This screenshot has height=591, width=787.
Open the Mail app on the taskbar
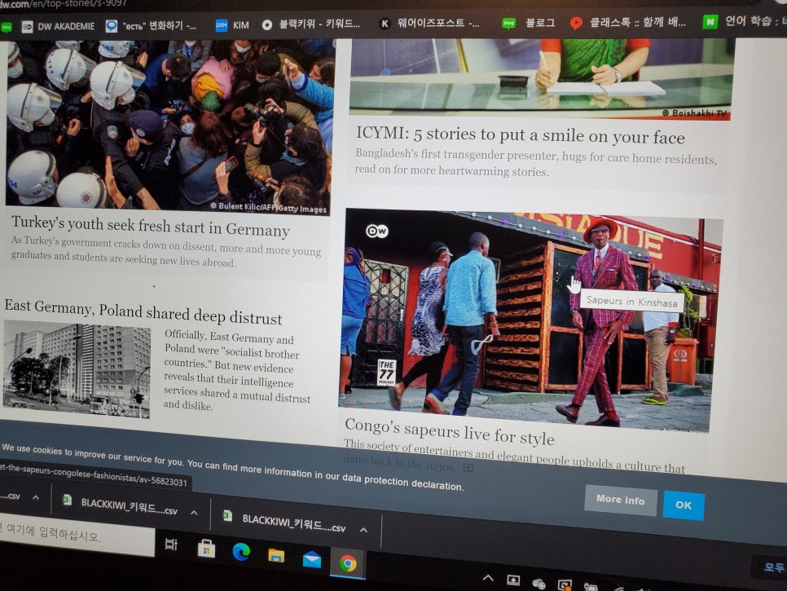click(x=312, y=559)
